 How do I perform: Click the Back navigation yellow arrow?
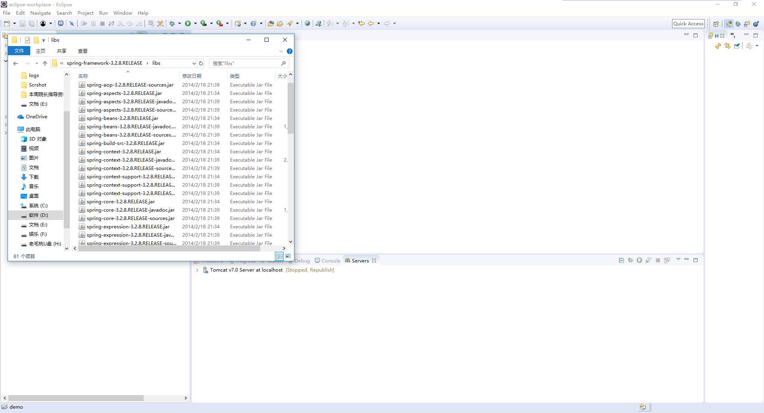[x=371, y=23]
